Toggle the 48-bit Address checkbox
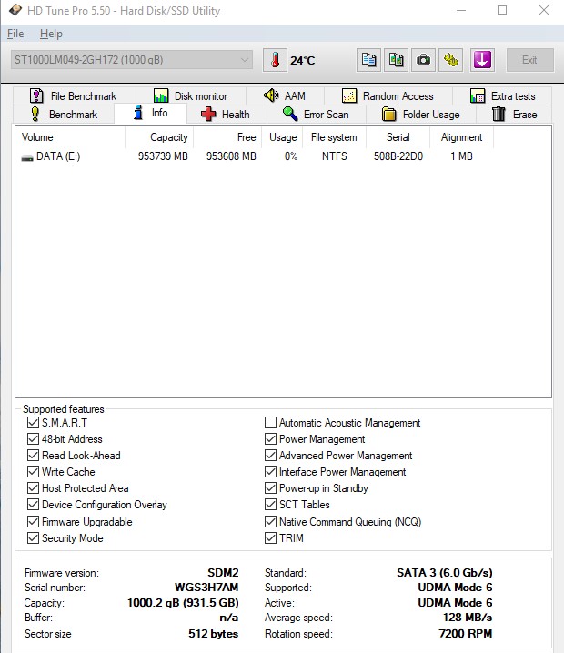Screen dimensions: 564x653 [33, 439]
